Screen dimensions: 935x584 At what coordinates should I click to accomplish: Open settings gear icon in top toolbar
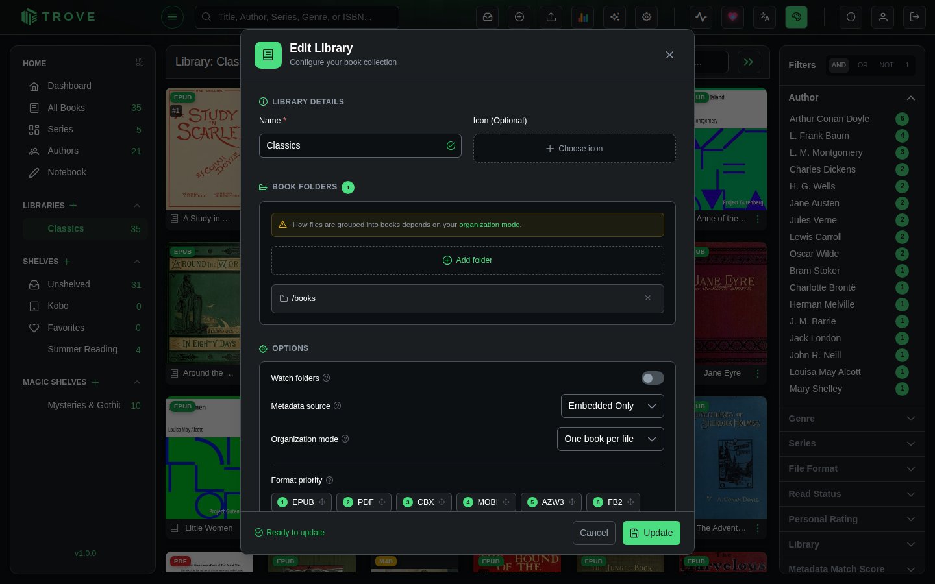(x=647, y=17)
